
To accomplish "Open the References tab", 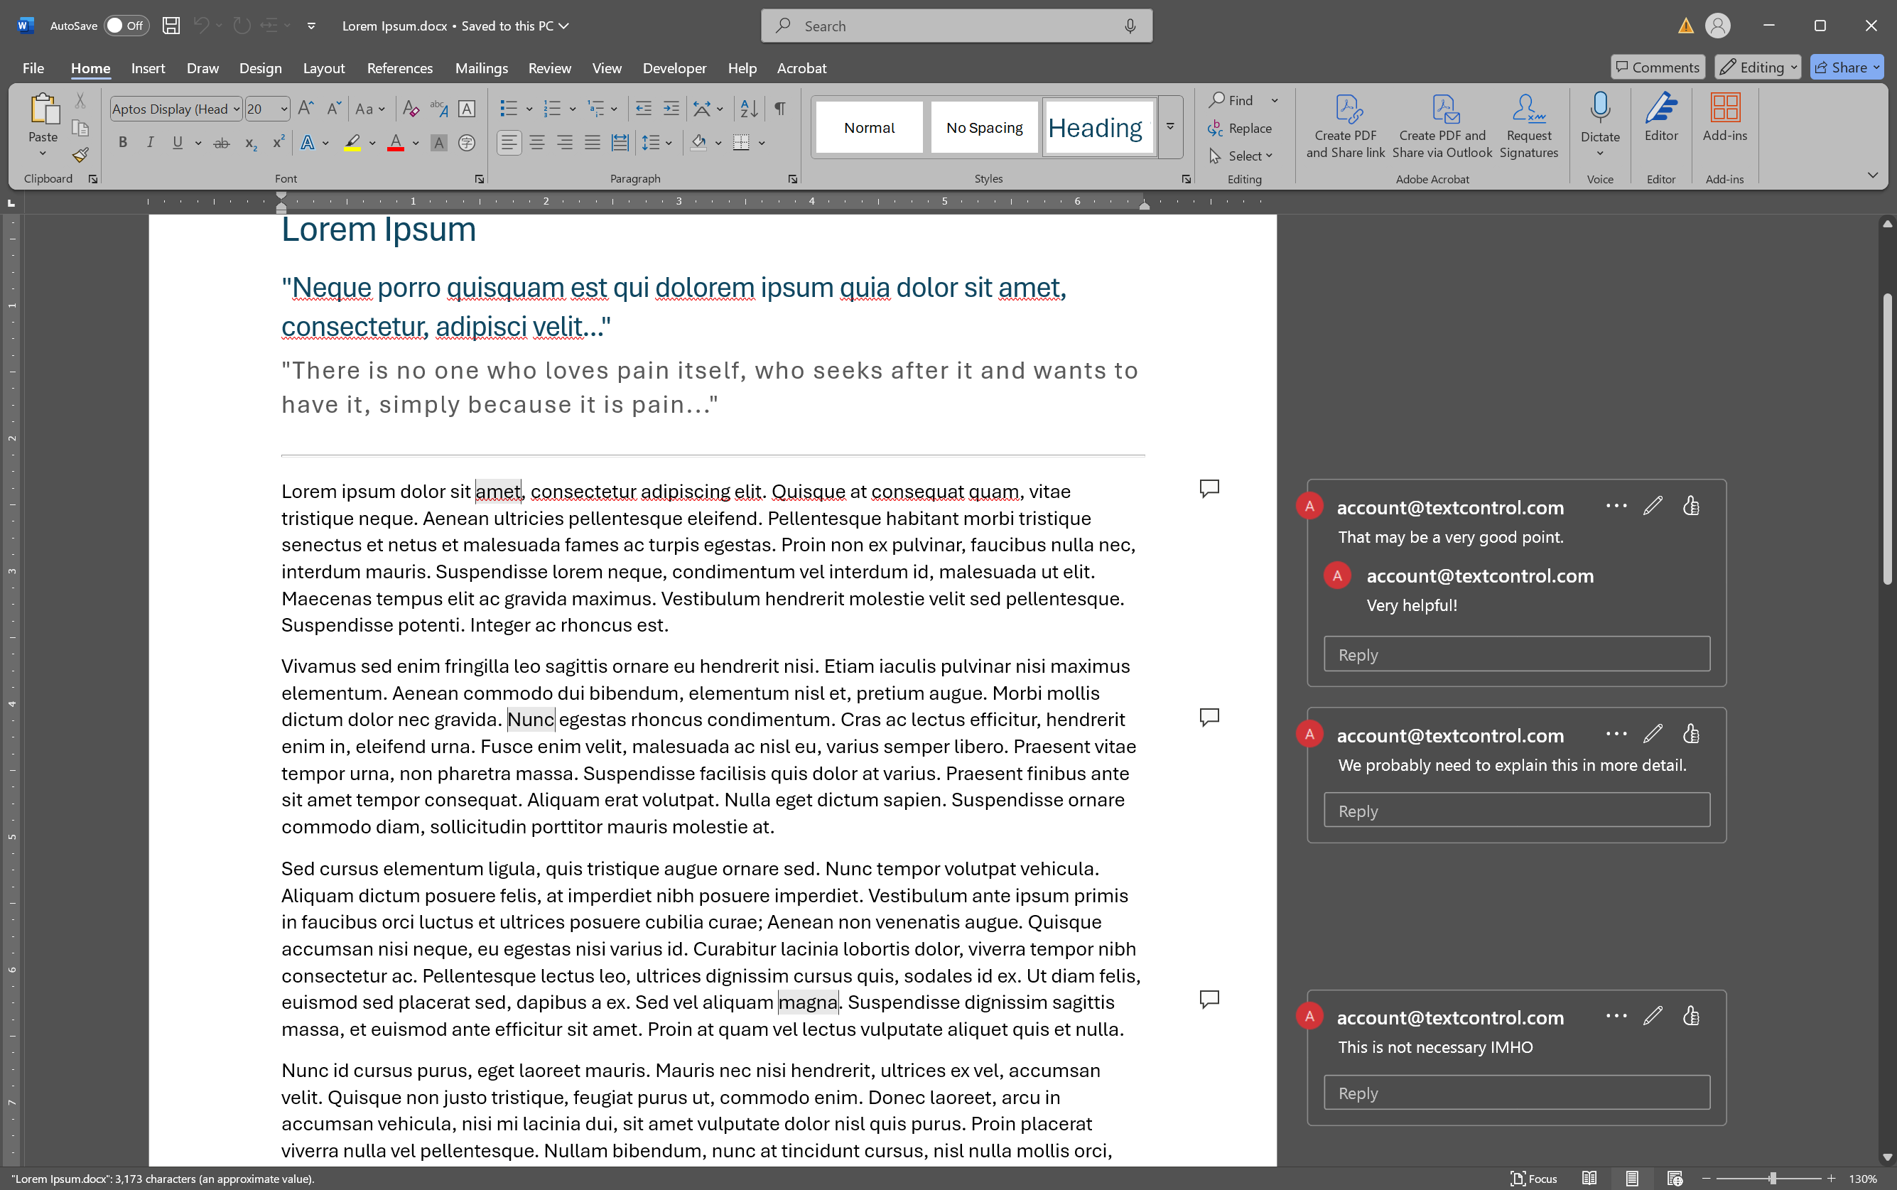I will click(x=400, y=67).
